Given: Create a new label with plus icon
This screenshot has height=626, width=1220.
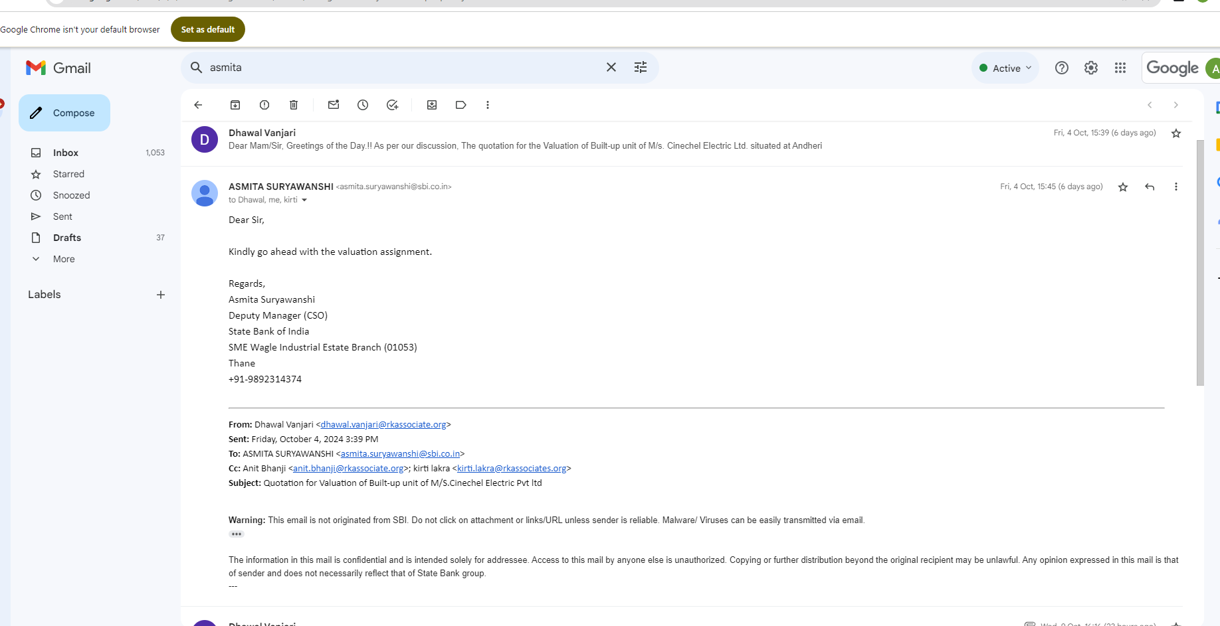Looking at the screenshot, I should coord(161,295).
